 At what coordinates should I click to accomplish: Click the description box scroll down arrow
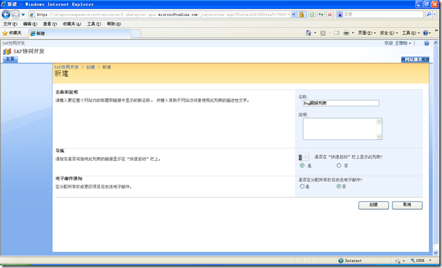pyautogui.click(x=379, y=136)
